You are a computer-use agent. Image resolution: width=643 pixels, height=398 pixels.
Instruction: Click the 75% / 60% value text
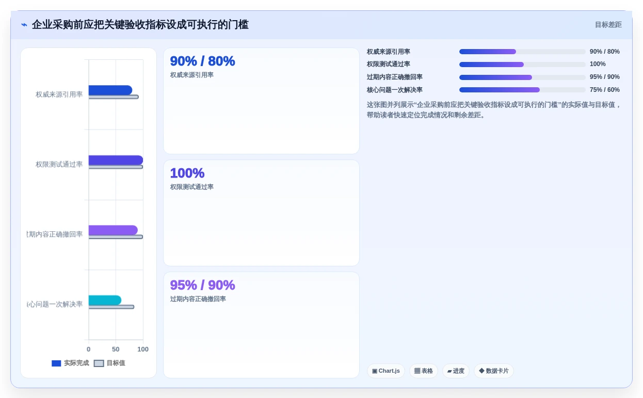click(605, 90)
